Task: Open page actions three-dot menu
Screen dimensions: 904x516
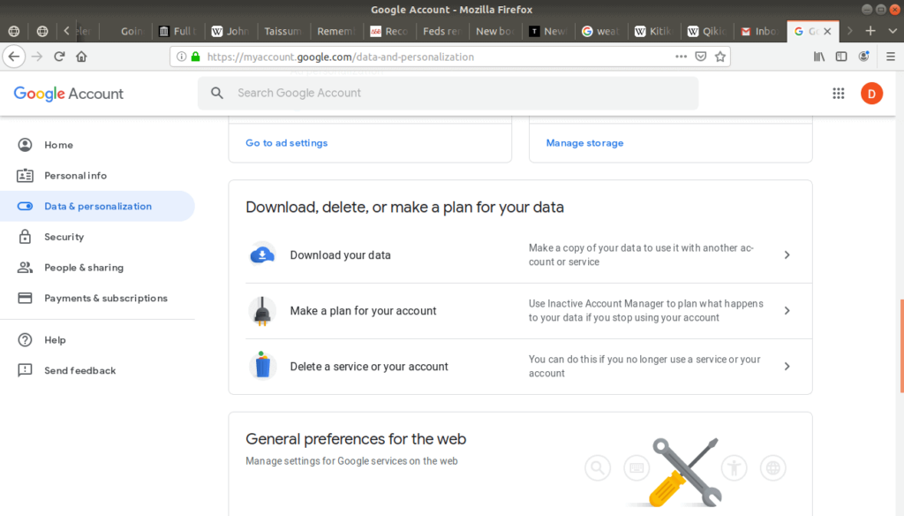Action: click(x=681, y=57)
